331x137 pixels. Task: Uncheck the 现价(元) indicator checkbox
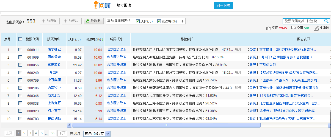tap(138, 21)
